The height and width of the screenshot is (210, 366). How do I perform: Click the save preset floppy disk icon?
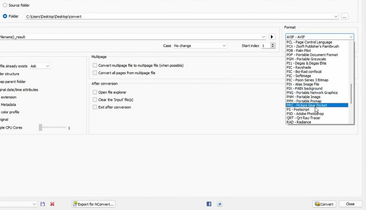coord(43,204)
